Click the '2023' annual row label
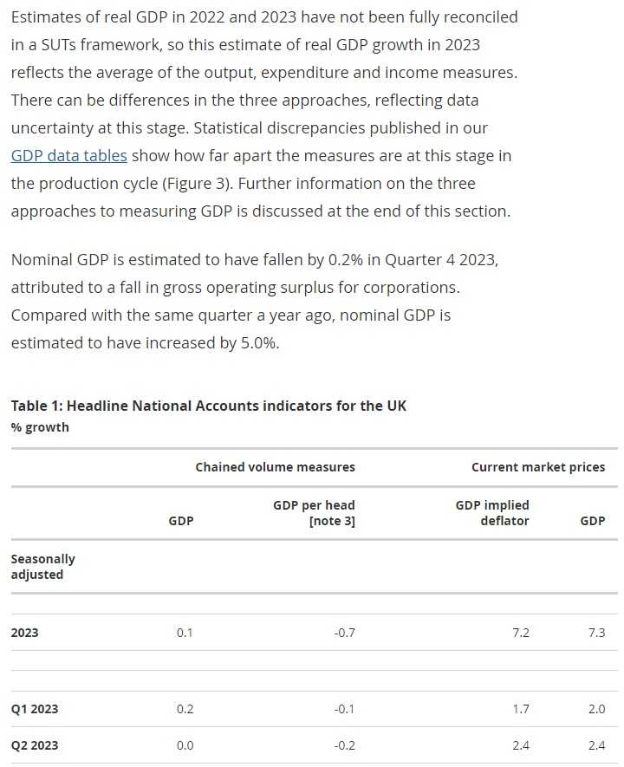The height and width of the screenshot is (767, 624). point(24,633)
